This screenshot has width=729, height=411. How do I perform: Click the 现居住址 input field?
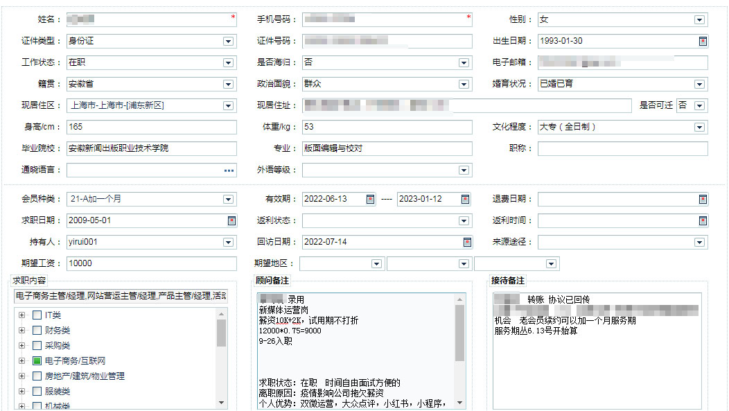coord(467,105)
